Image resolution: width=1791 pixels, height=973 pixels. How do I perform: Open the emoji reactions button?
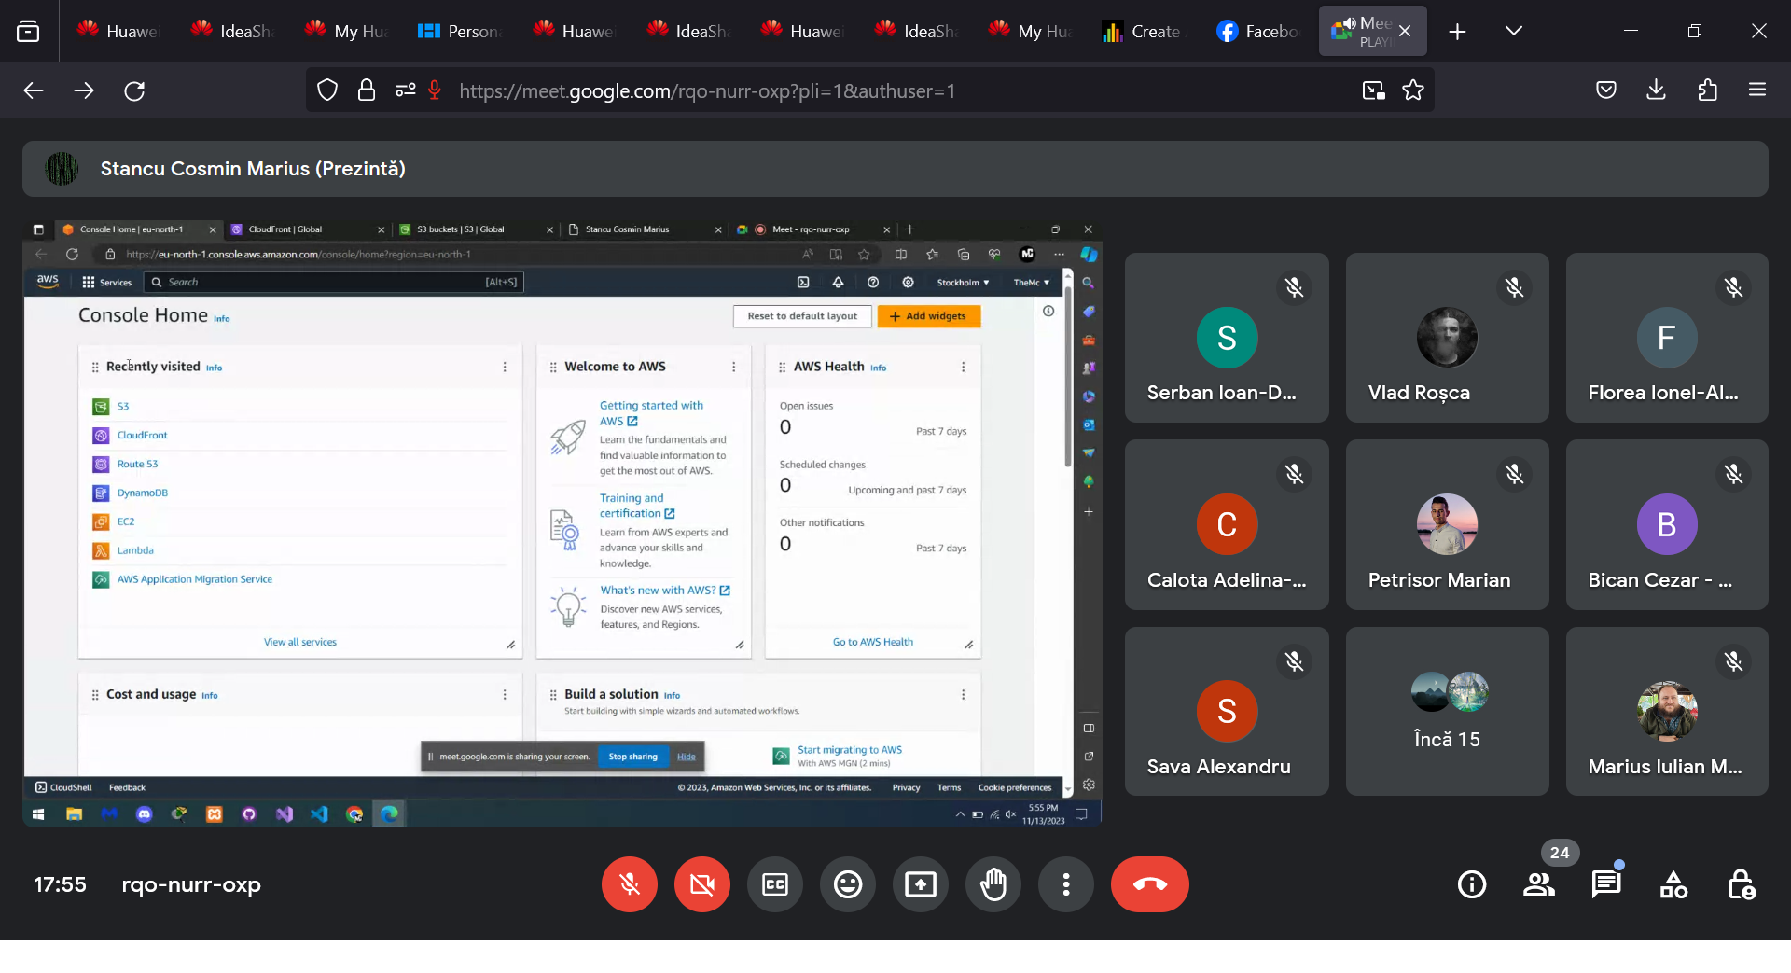tap(848, 884)
